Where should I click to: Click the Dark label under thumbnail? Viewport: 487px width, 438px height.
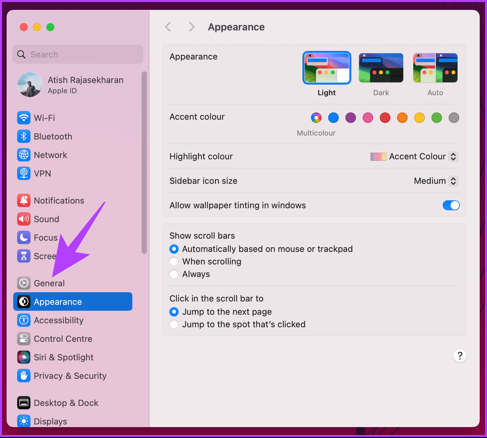pos(381,93)
